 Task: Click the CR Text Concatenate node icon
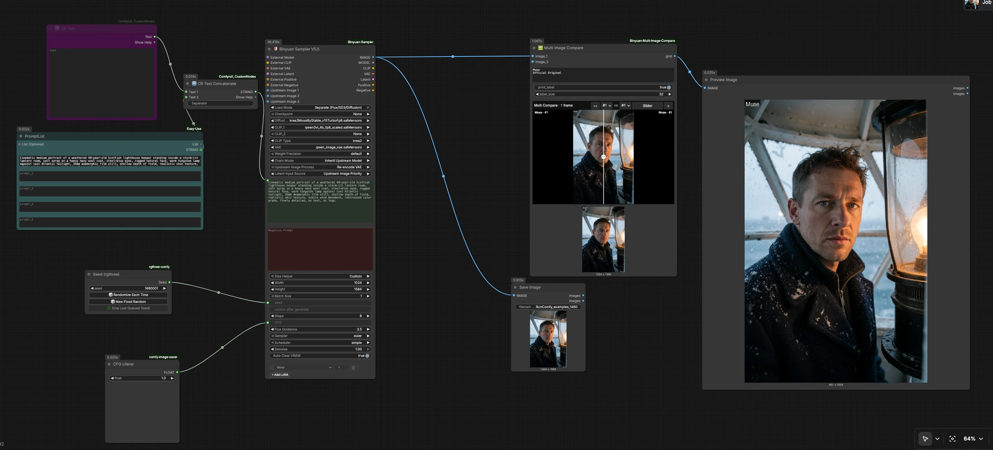[x=194, y=84]
